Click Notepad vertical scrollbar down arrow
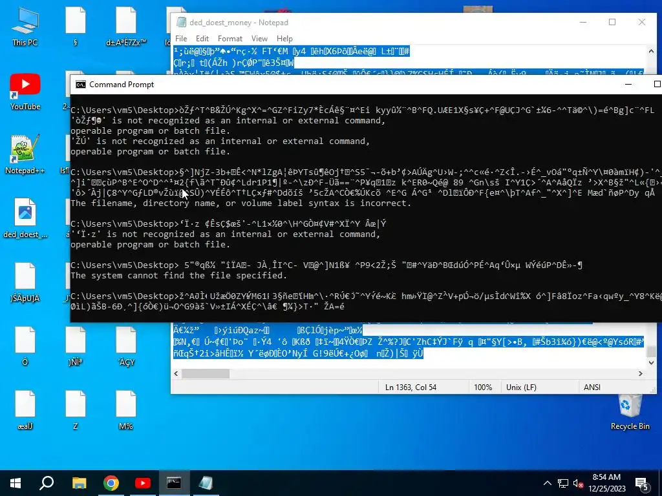The image size is (662, 496). (651, 362)
